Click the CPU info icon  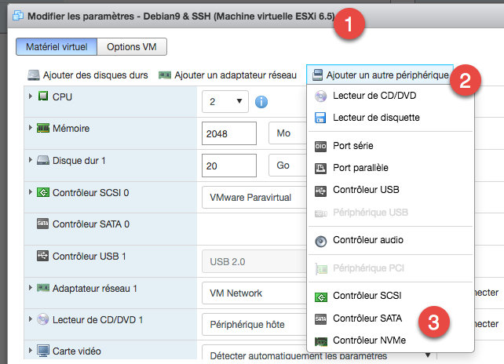tap(261, 101)
